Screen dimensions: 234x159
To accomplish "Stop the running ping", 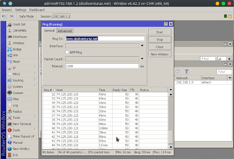I will click(160, 40).
